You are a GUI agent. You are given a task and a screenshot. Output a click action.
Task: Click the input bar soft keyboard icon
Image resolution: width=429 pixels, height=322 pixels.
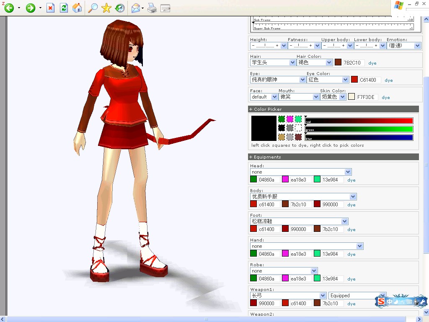point(409,302)
